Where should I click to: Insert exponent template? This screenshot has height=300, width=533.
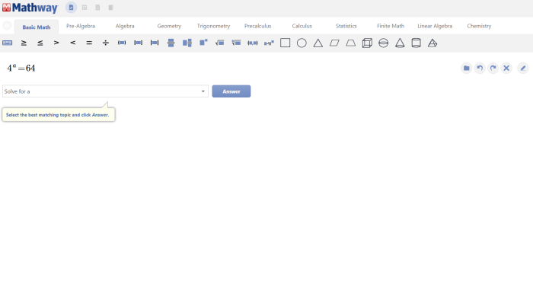(203, 43)
